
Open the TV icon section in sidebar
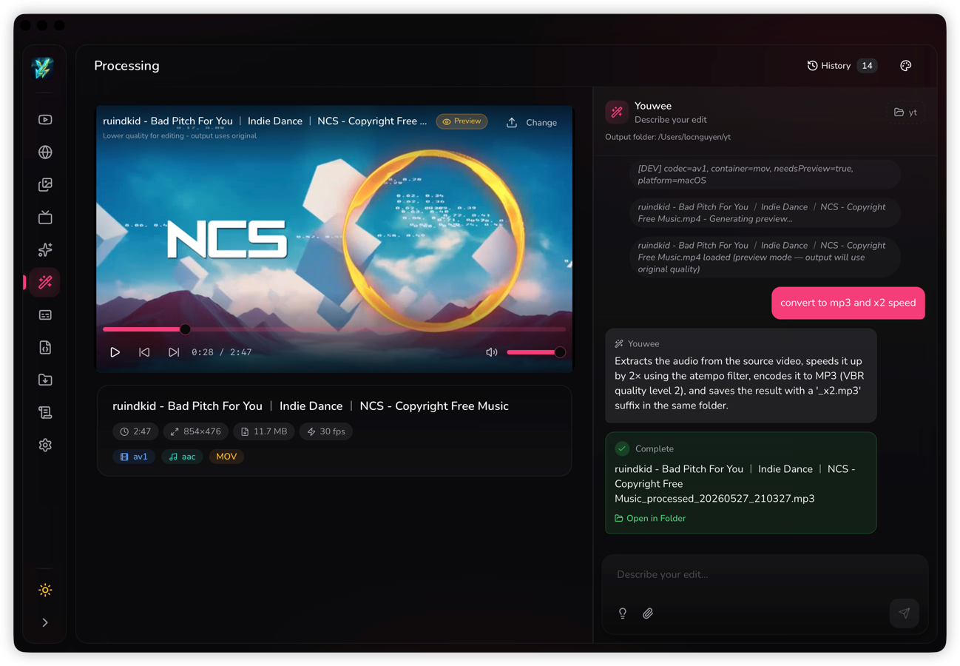[x=45, y=218]
